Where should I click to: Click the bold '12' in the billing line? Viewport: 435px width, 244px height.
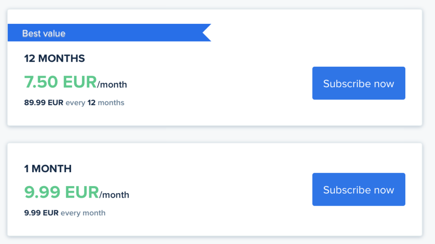click(x=91, y=103)
